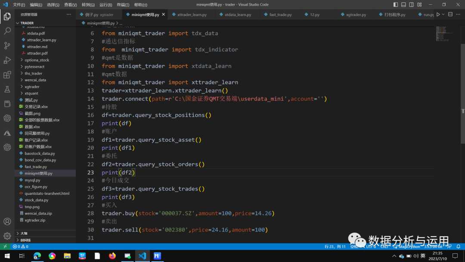Close the miniqmt使用.py tab
The width and height of the screenshot is (465, 262).
coord(164,14)
